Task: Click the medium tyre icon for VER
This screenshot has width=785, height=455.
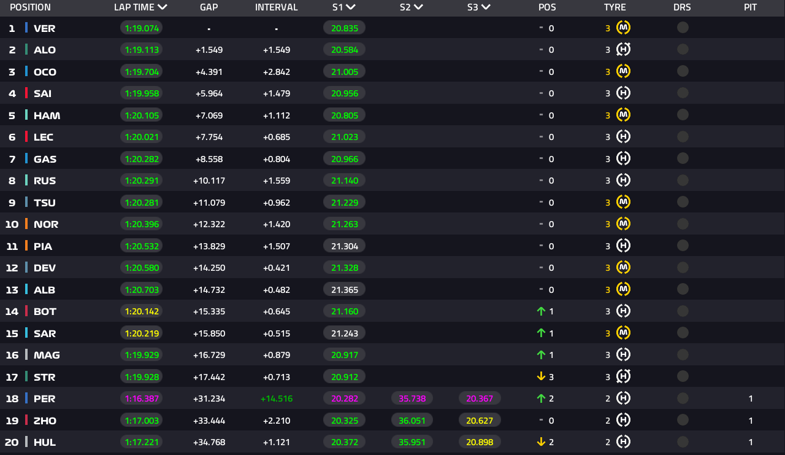Action: [623, 28]
